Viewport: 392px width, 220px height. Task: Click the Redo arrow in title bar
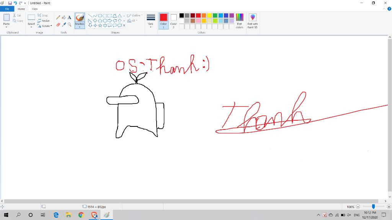[21, 3]
